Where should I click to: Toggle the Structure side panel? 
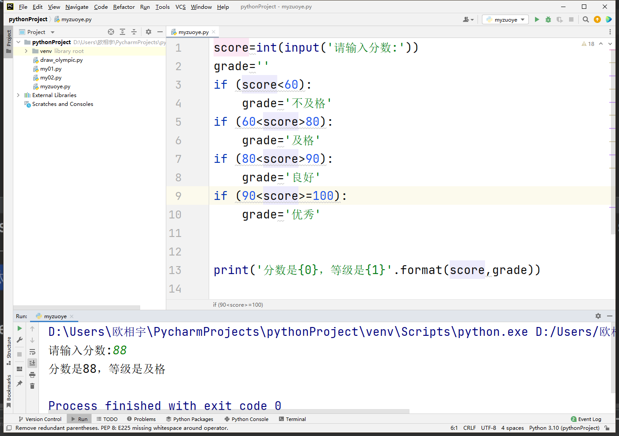tap(8, 351)
